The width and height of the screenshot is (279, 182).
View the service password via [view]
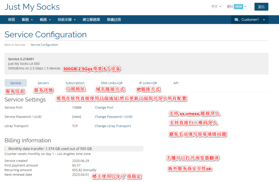(x=77, y=117)
